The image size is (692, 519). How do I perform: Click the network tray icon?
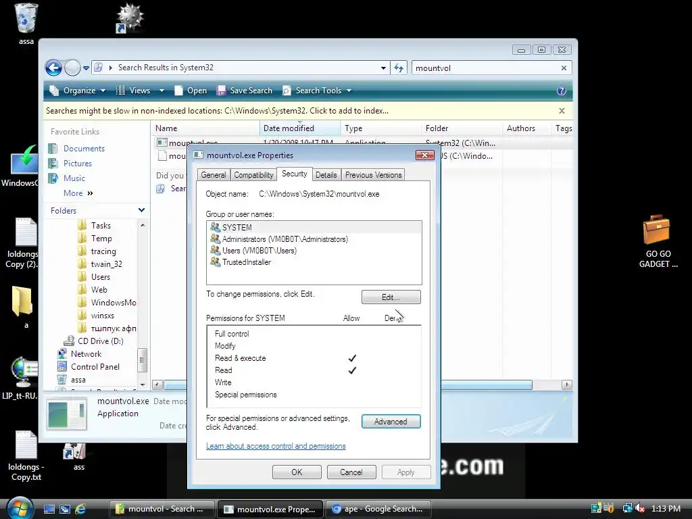[x=627, y=509]
